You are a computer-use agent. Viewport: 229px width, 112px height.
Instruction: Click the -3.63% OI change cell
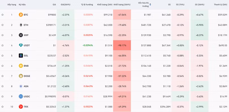click(x=200, y=97)
